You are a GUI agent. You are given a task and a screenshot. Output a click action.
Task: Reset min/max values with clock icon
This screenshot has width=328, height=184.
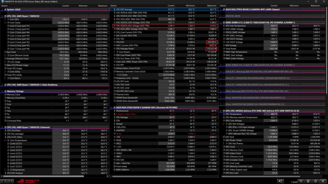[301, 181]
